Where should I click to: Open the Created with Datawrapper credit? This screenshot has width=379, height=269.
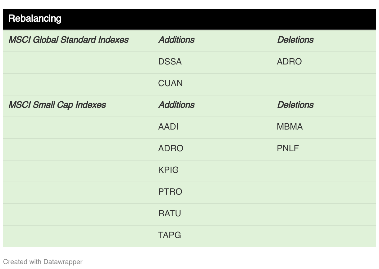[x=43, y=262]
